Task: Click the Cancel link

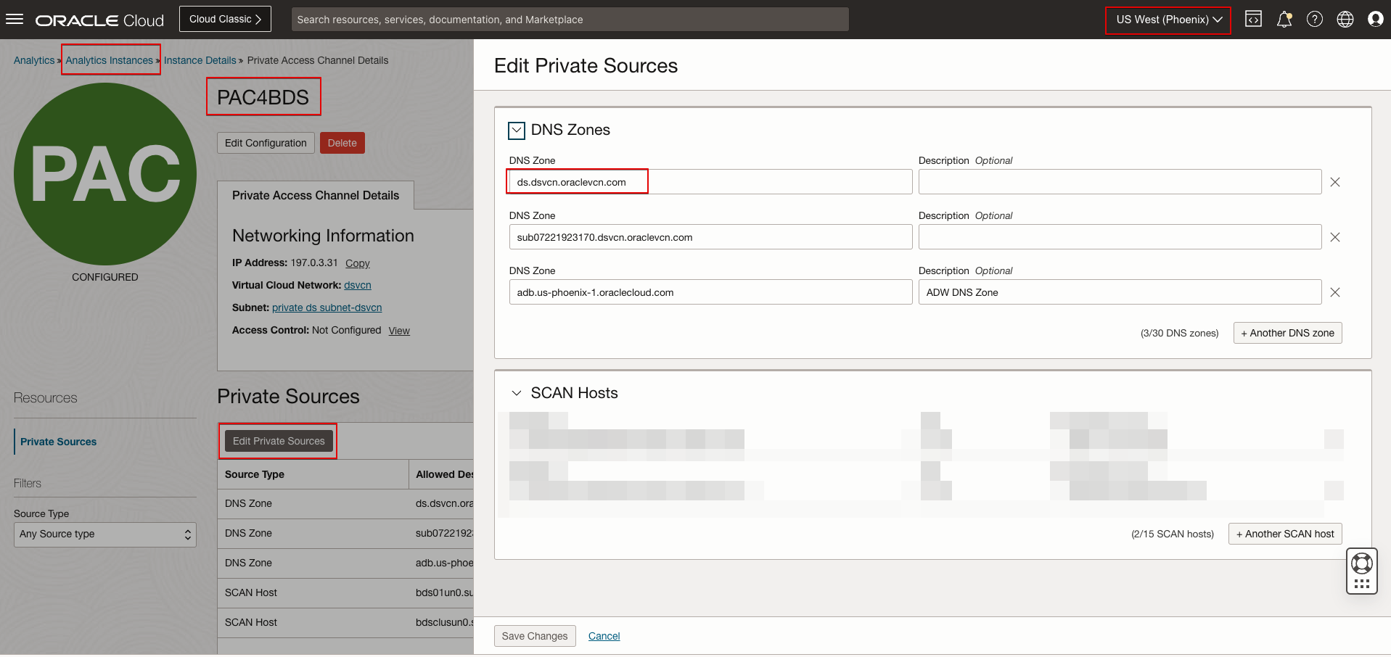Action: (x=604, y=636)
